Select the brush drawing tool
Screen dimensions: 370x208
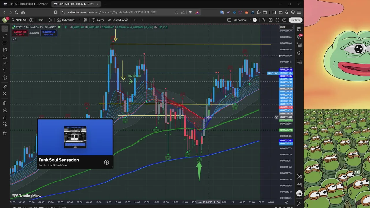(5, 64)
